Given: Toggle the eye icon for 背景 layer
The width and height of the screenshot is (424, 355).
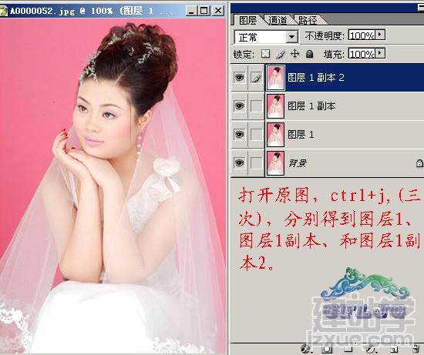Looking at the screenshot, I should click(x=239, y=163).
